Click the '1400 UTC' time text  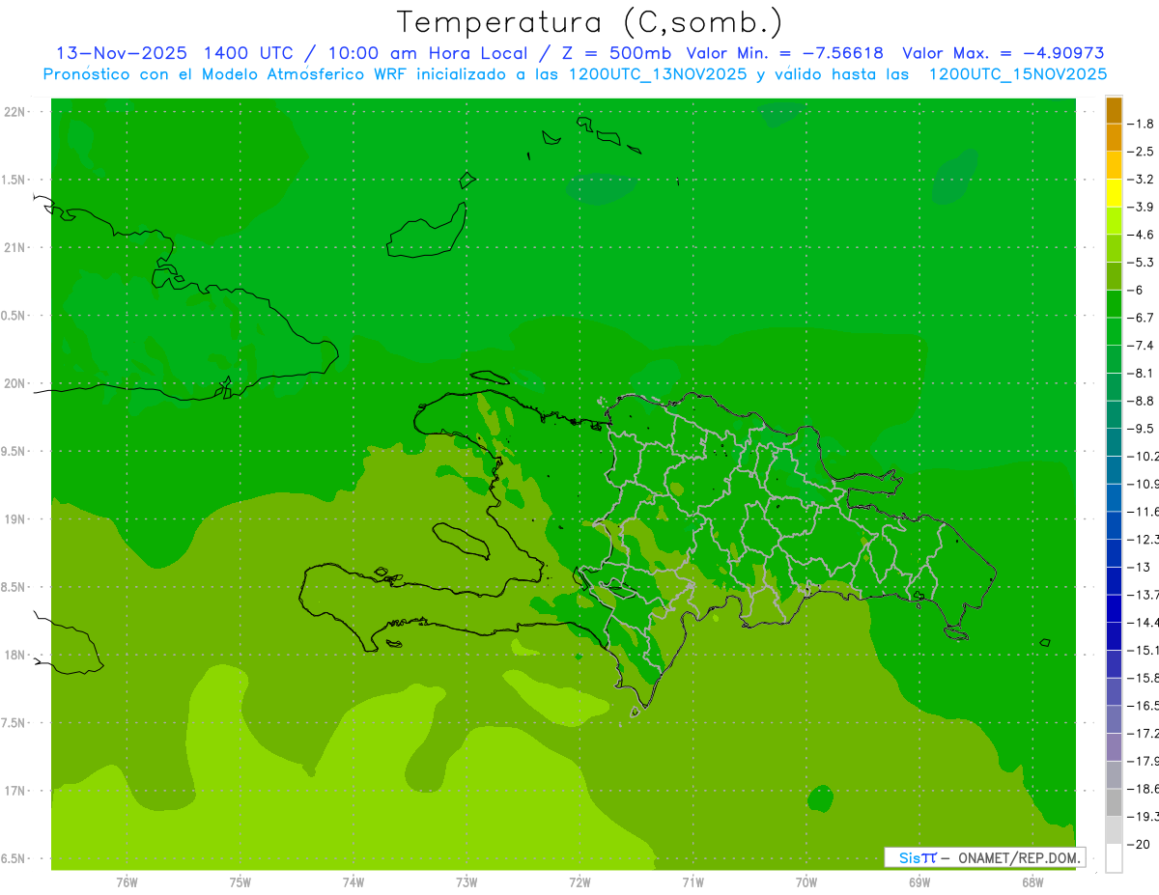click(x=248, y=53)
